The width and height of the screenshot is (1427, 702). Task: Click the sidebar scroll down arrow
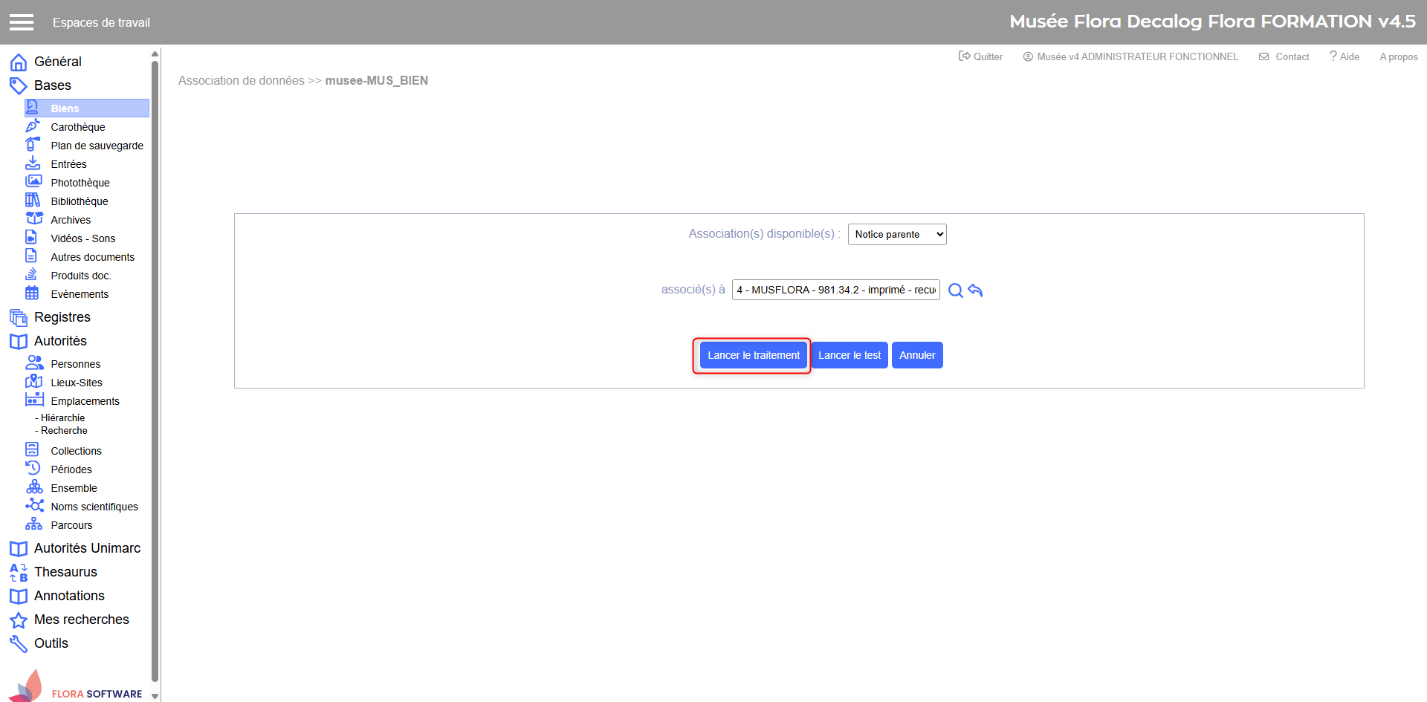coord(155,696)
